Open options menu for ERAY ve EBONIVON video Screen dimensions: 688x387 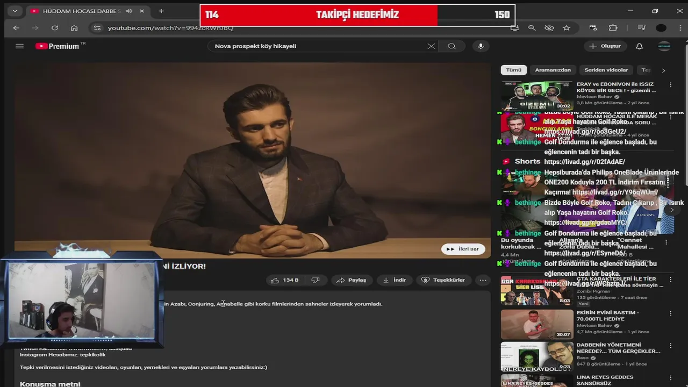[670, 85]
